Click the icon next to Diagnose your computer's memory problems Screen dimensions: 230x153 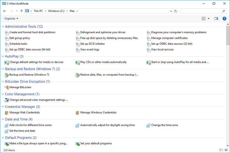(149, 33)
